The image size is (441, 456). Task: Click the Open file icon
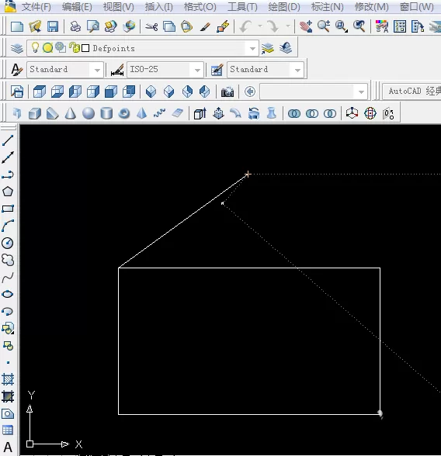(35, 26)
